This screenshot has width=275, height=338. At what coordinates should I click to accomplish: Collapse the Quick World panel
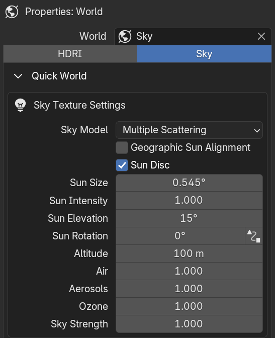coord(18,76)
